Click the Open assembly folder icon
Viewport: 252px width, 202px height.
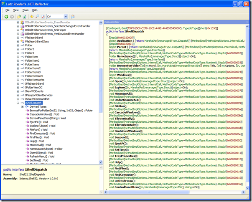click(x=19, y=17)
